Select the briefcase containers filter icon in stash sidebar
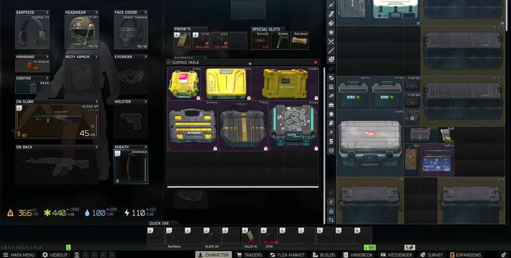511x258 pixels. click(x=331, y=105)
